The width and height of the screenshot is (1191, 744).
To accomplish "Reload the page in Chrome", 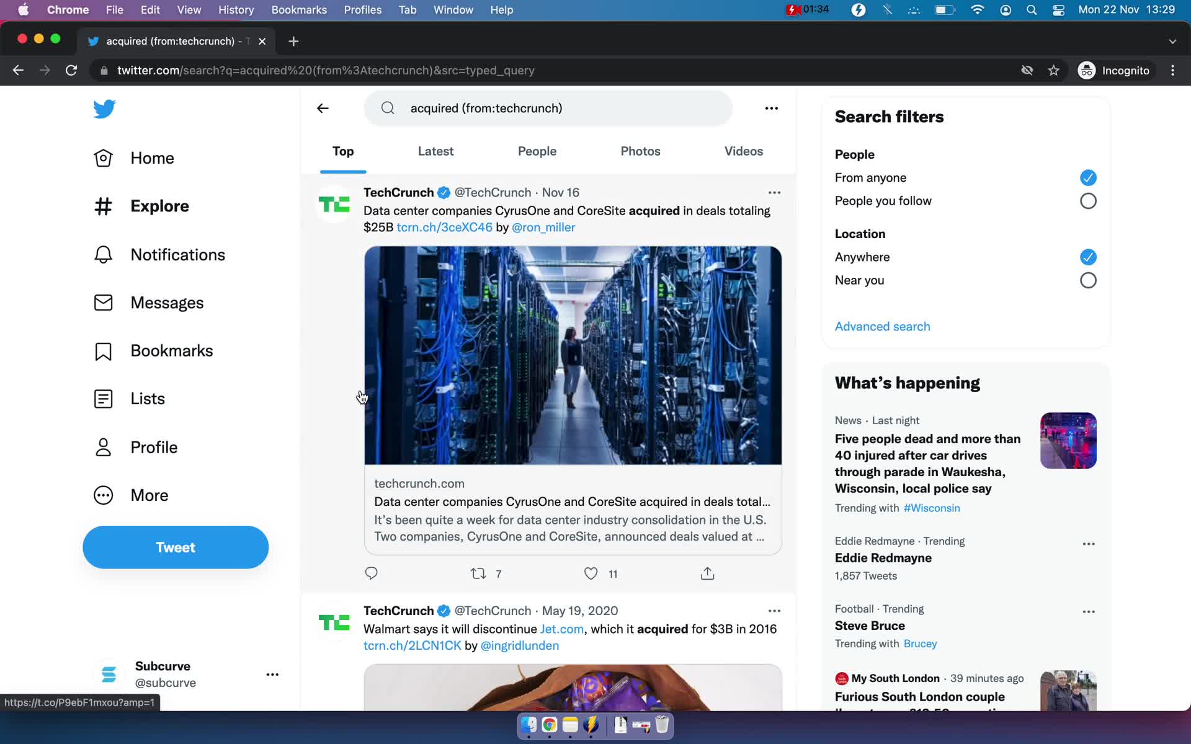I will pos(71,70).
